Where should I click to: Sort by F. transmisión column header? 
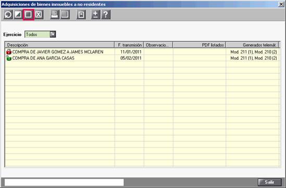pos(129,45)
